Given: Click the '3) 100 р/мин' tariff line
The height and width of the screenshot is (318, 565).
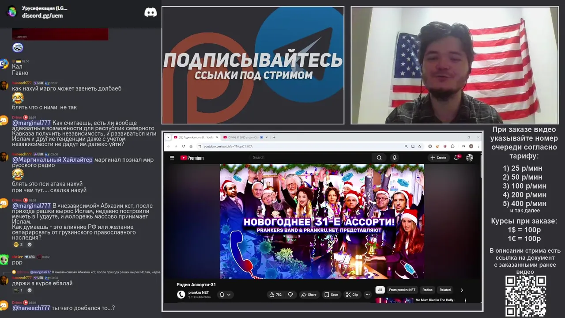Looking at the screenshot, I should point(524,186).
